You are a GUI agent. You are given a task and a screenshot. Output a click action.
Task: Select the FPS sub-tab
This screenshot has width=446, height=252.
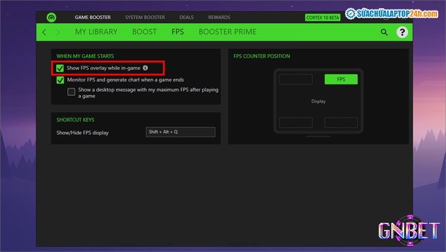pos(178,32)
